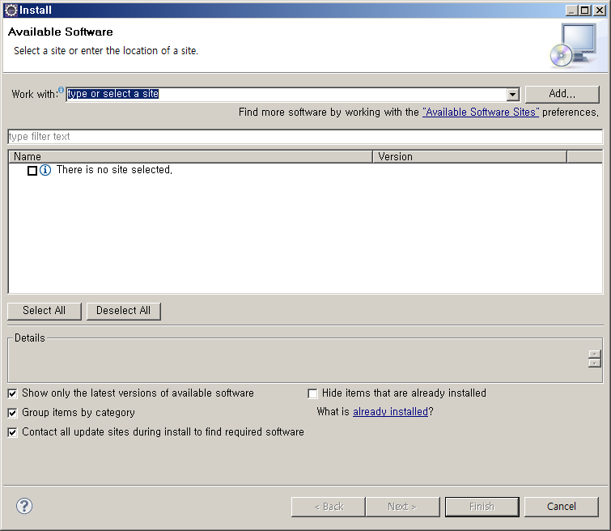The width and height of the screenshot is (611, 531).
Task: Click the Details scroll up arrow
Action: tap(595, 355)
